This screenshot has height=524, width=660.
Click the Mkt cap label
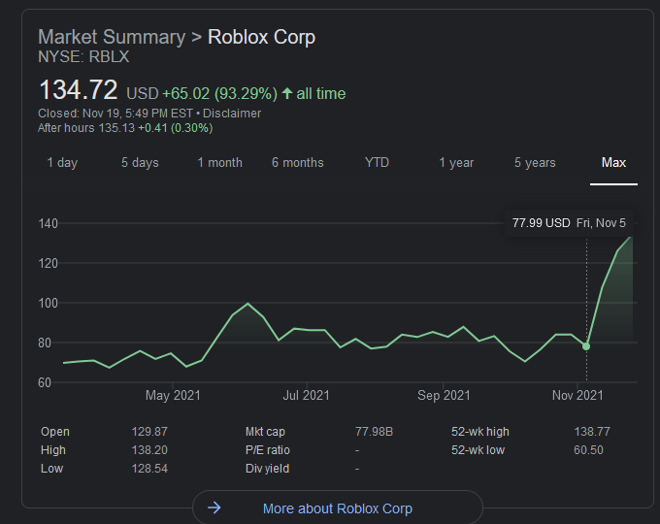pos(265,432)
